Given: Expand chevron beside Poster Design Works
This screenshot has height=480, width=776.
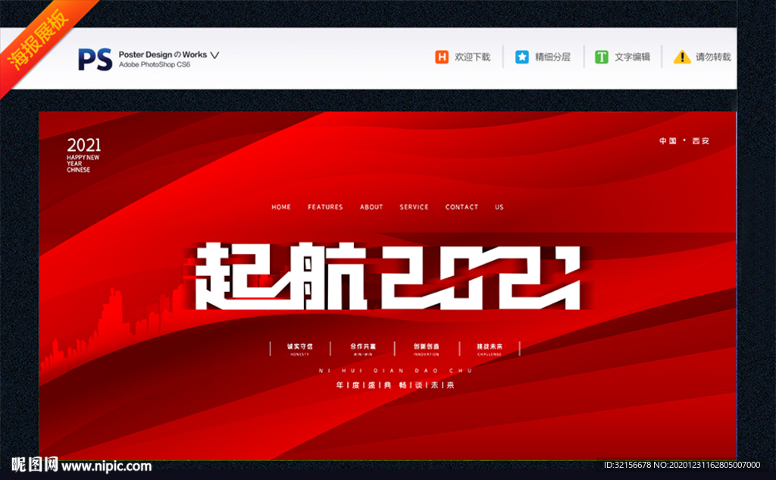Looking at the screenshot, I should pyautogui.click(x=214, y=55).
